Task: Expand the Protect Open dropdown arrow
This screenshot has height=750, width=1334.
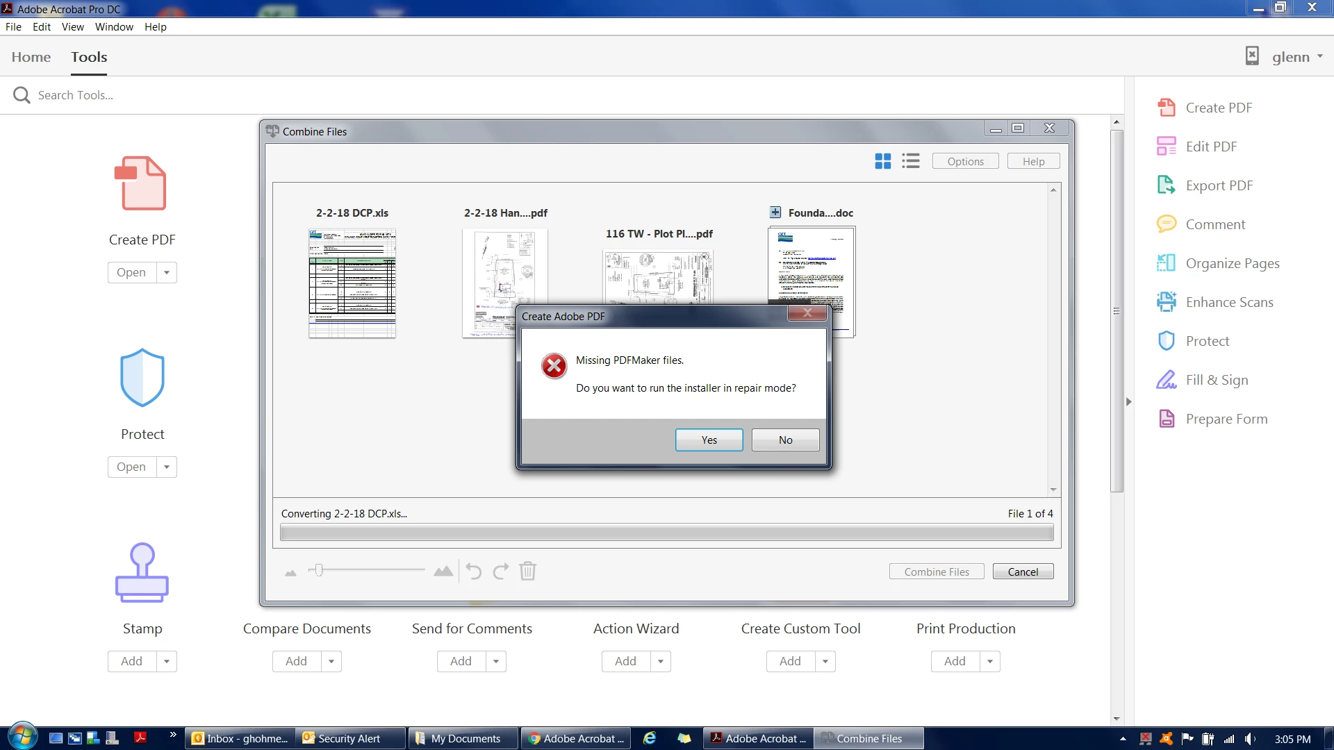Action: click(167, 467)
